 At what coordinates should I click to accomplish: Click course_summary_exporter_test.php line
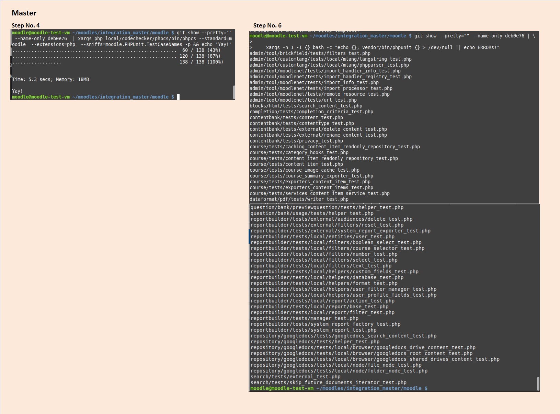tap(311, 176)
